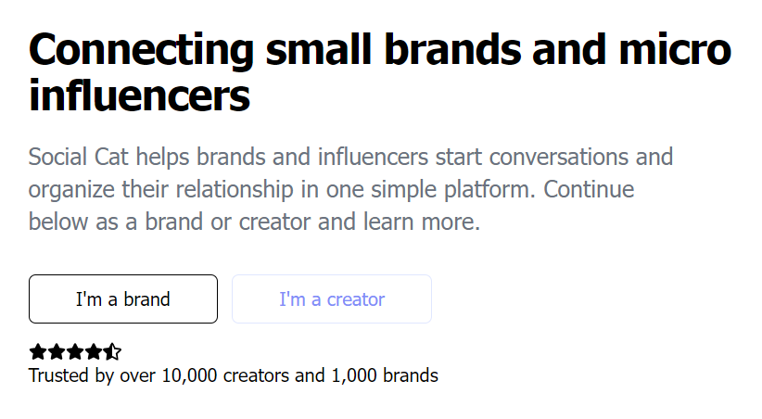Click influencers on the headline's second line
Viewport: 762px width, 419px height.
coord(139,95)
